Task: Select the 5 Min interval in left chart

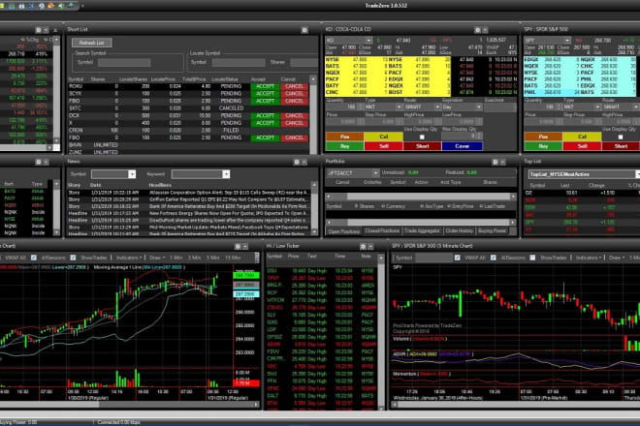Action: click(212, 258)
